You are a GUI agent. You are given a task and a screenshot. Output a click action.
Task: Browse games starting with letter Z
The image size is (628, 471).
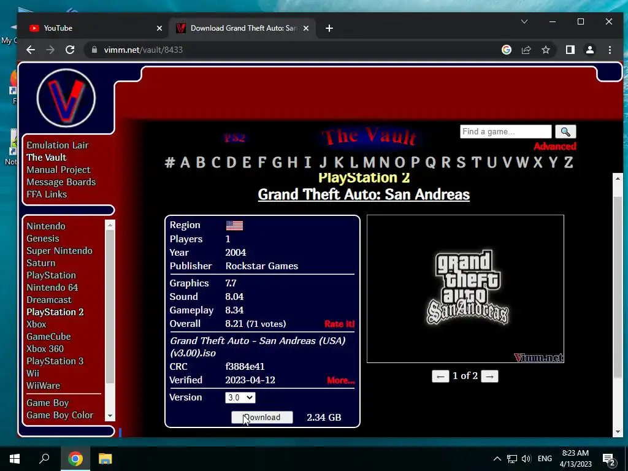tap(569, 162)
